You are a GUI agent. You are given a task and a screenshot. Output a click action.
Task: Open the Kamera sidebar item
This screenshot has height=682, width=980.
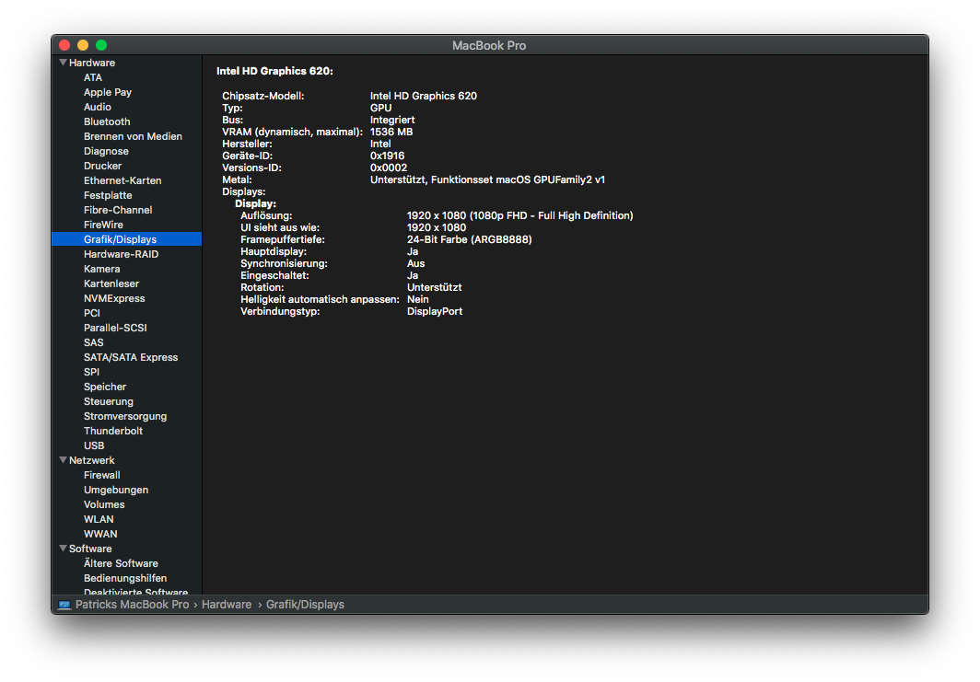pos(101,269)
